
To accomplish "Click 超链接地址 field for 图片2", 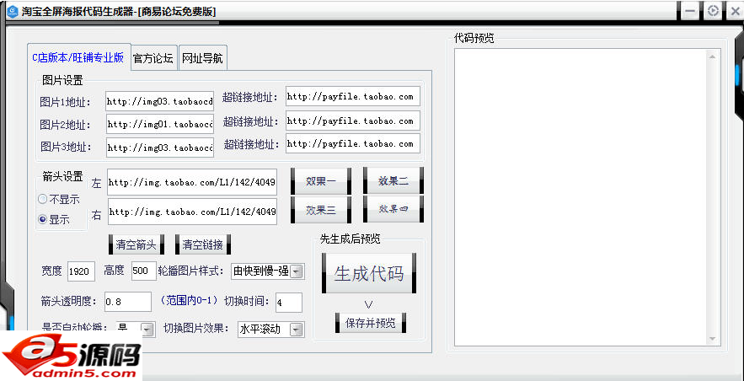I will tap(353, 121).
